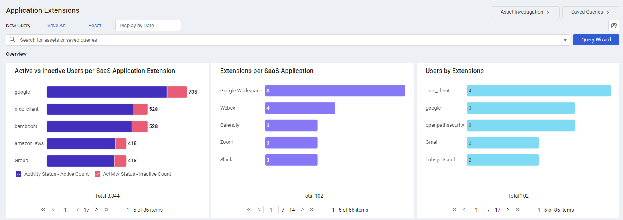Image resolution: width=623 pixels, height=220 pixels.
Task: Go to next page in Active vs Inactive chart
Action: coord(96,210)
